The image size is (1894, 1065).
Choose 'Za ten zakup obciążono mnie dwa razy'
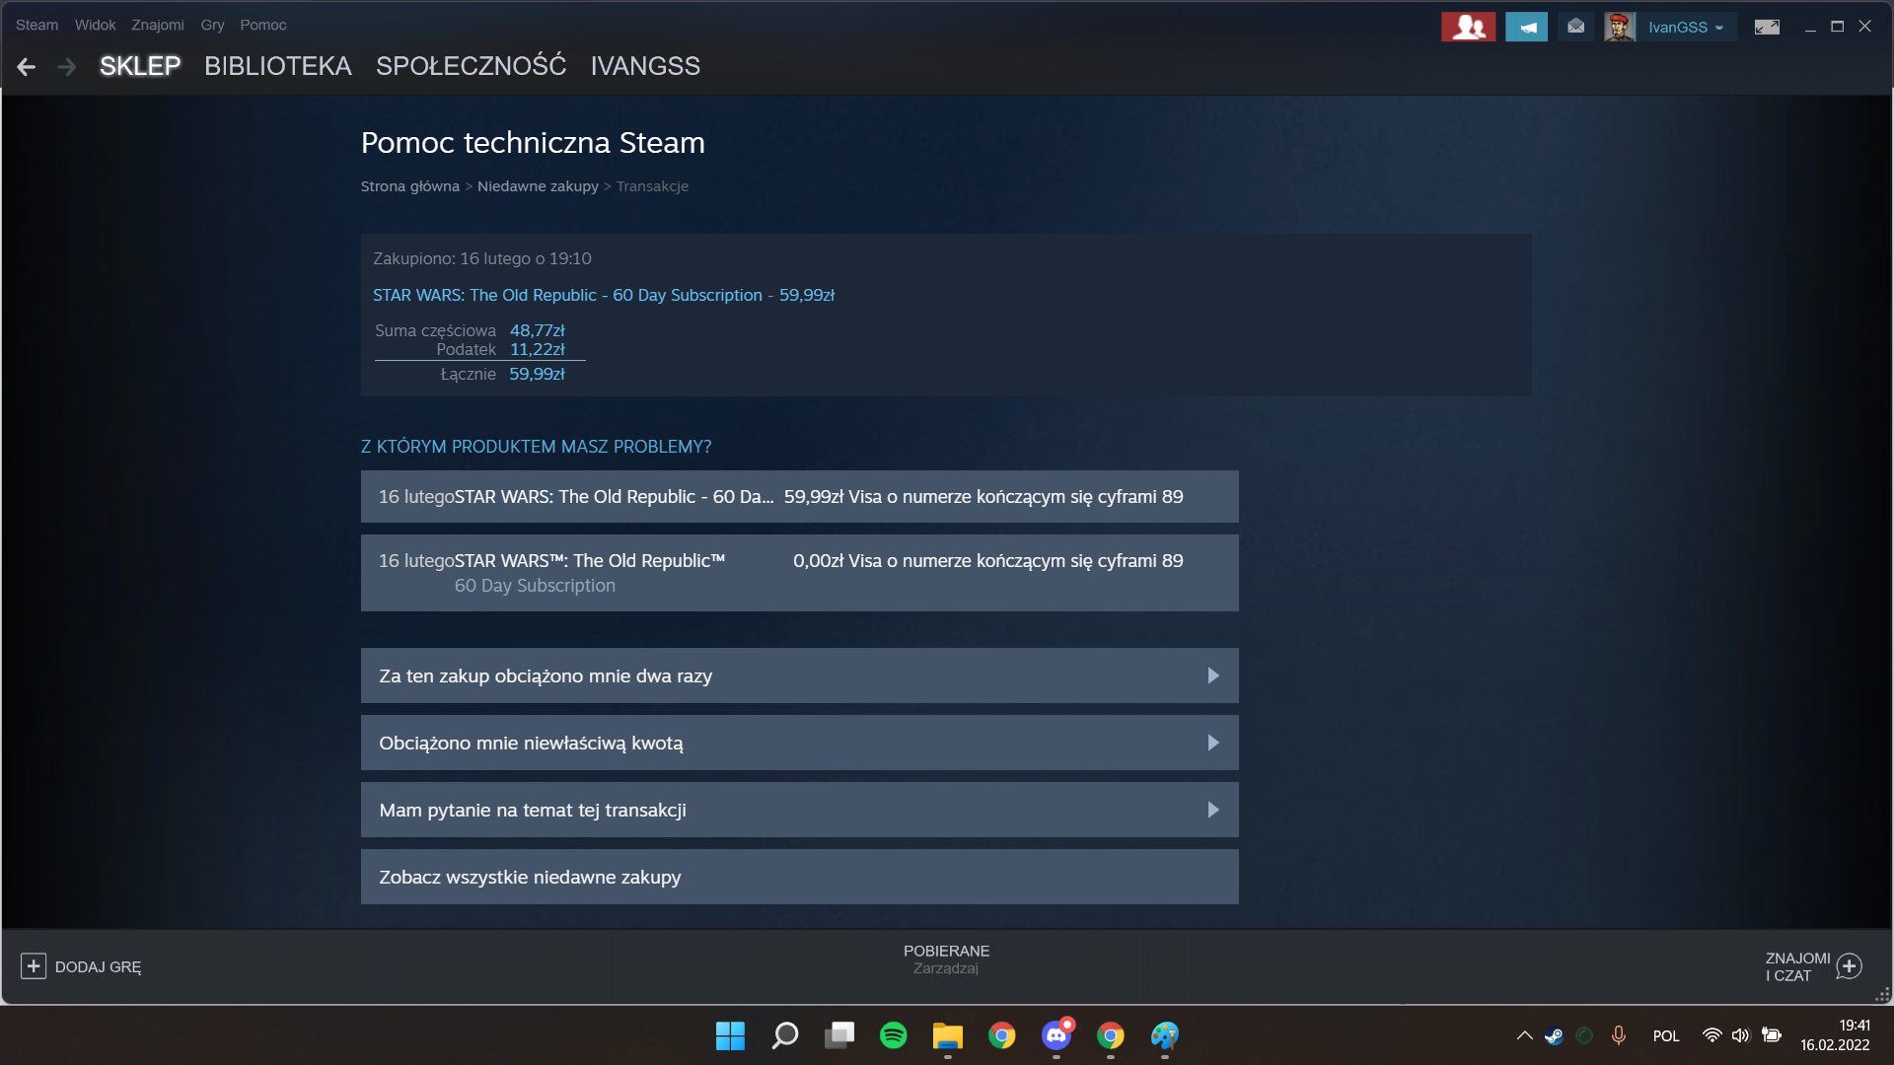(x=800, y=675)
